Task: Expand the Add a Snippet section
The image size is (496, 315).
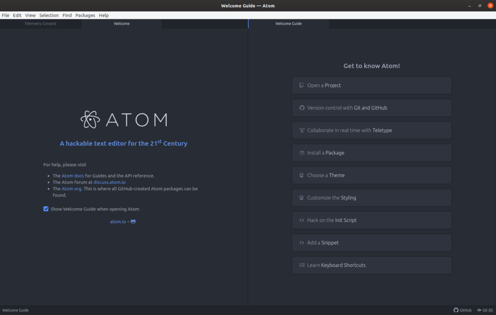Action: click(x=372, y=243)
